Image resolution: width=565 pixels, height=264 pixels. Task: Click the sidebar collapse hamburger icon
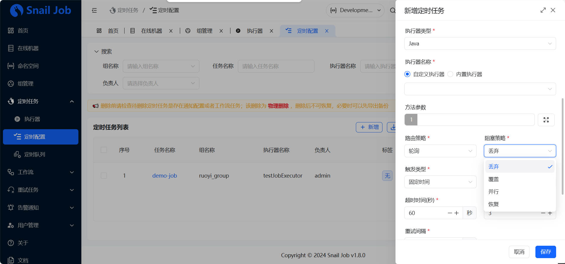coord(94,10)
